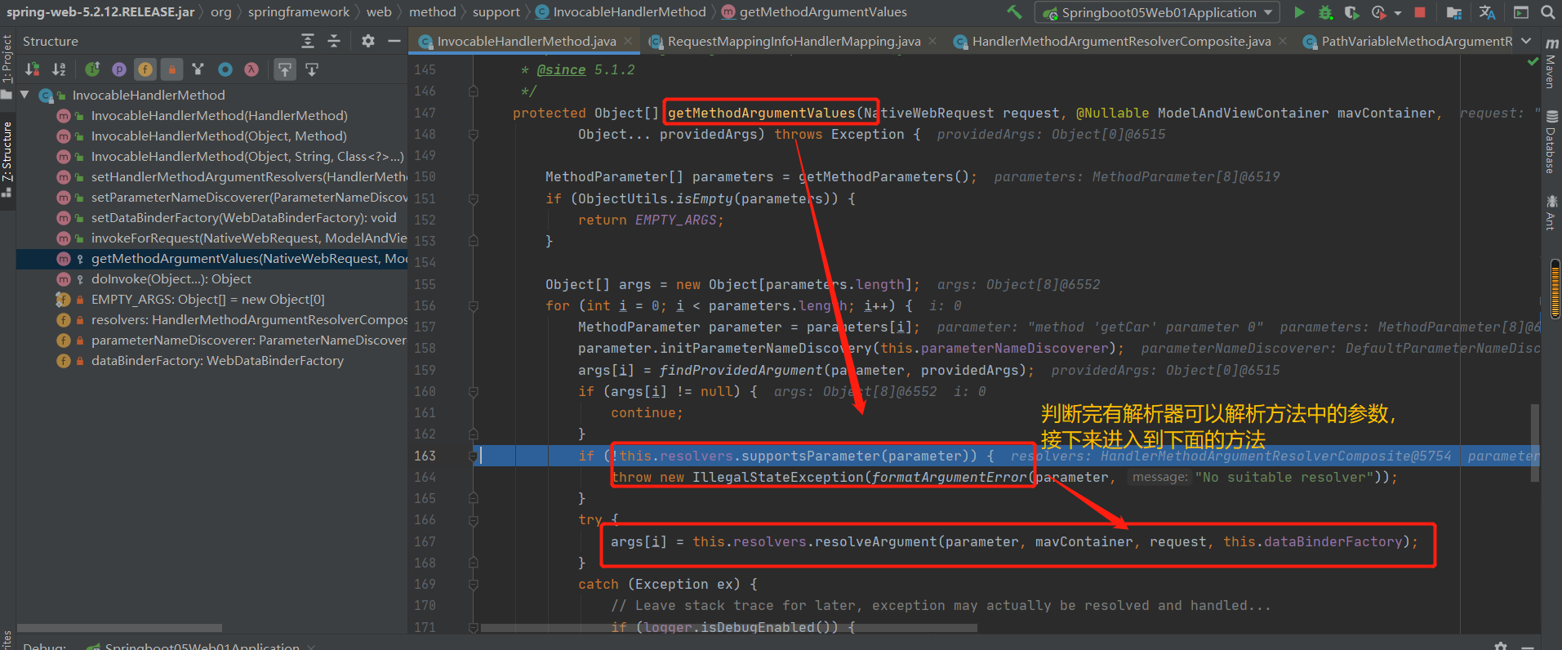This screenshot has width=1562, height=650.
Task: Click the springframework breadcrumb
Action: coord(299,11)
